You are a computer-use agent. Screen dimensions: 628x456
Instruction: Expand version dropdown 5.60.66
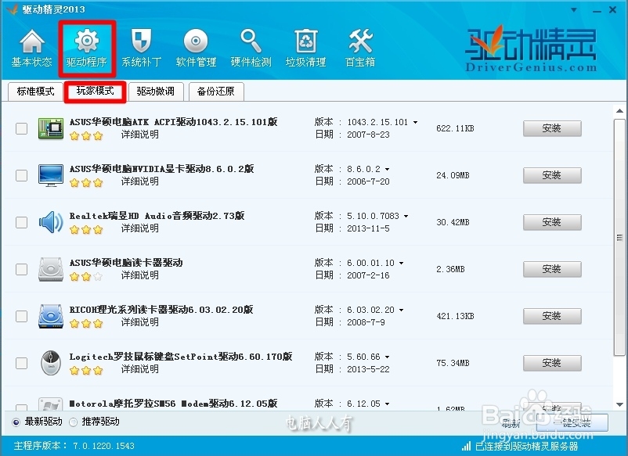tap(388, 357)
